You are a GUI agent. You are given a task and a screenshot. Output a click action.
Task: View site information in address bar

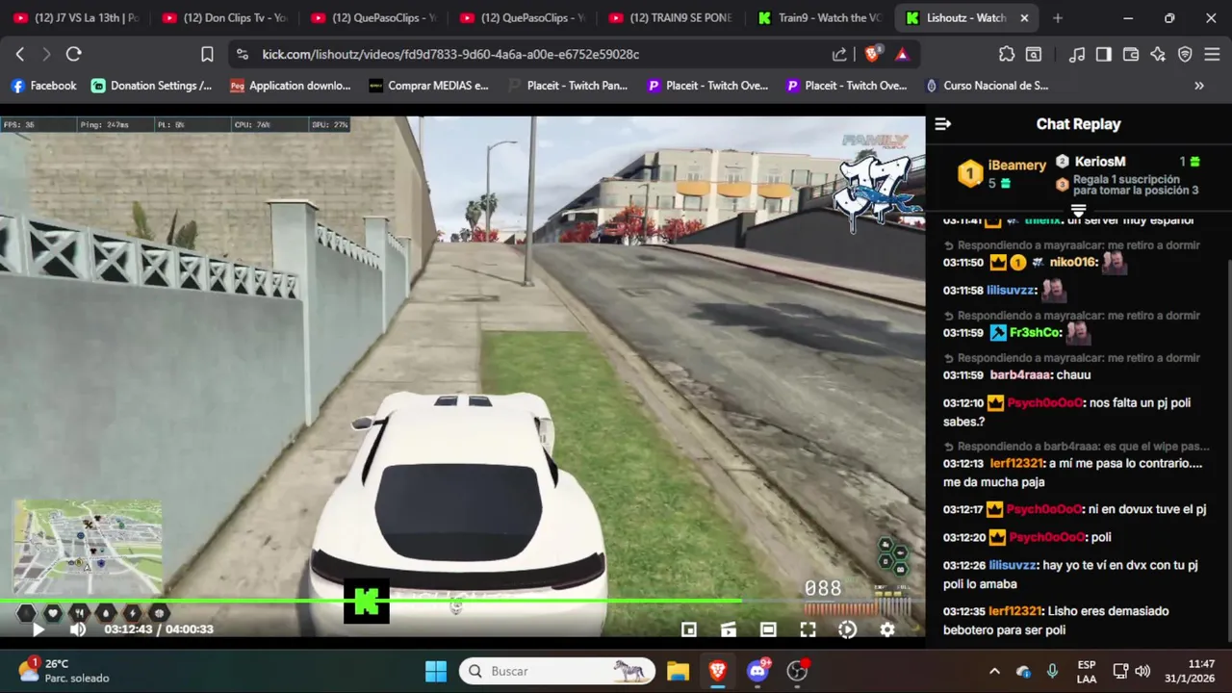[242, 55]
